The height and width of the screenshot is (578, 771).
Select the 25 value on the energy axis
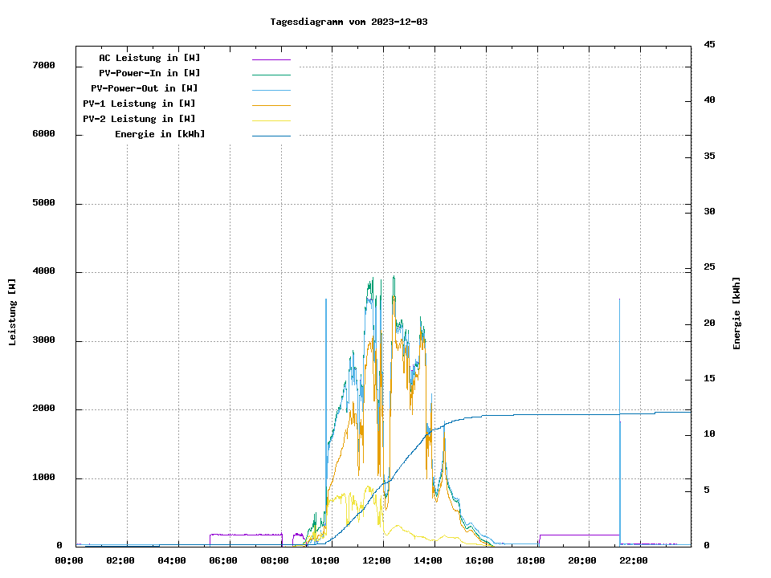click(709, 267)
